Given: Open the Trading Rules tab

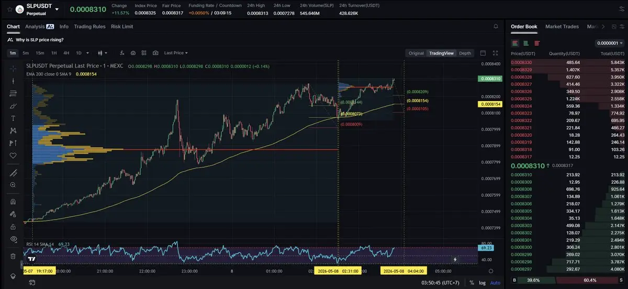Looking at the screenshot, I should (89, 26).
